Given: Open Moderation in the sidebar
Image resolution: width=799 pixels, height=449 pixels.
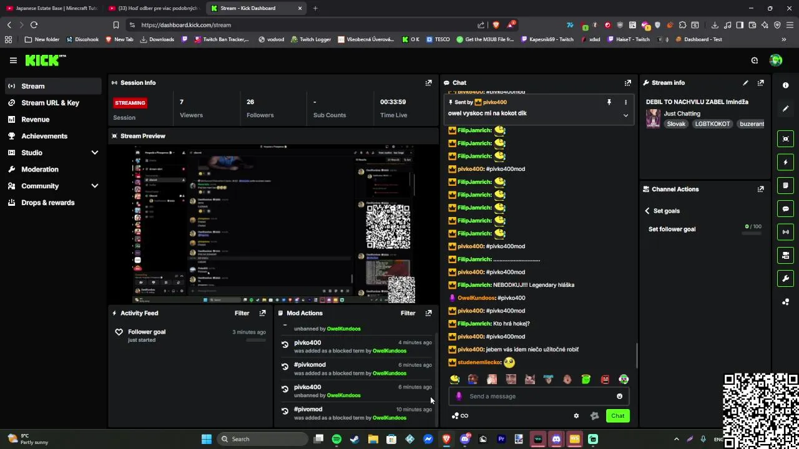Looking at the screenshot, I should (53, 169).
